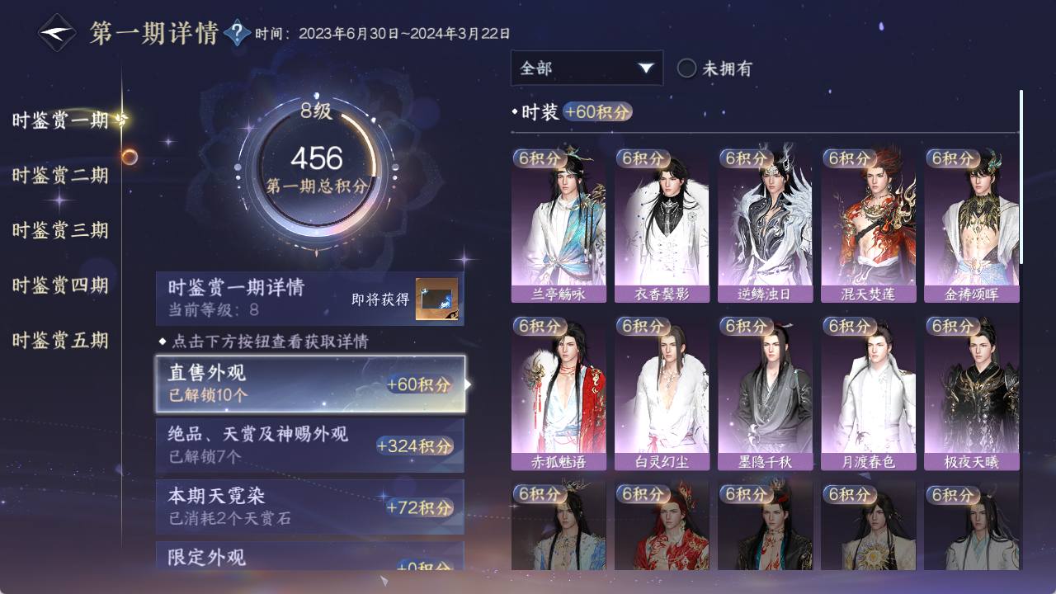
Task: Choose the 赤狐魅语 outfit card
Action: 559,393
